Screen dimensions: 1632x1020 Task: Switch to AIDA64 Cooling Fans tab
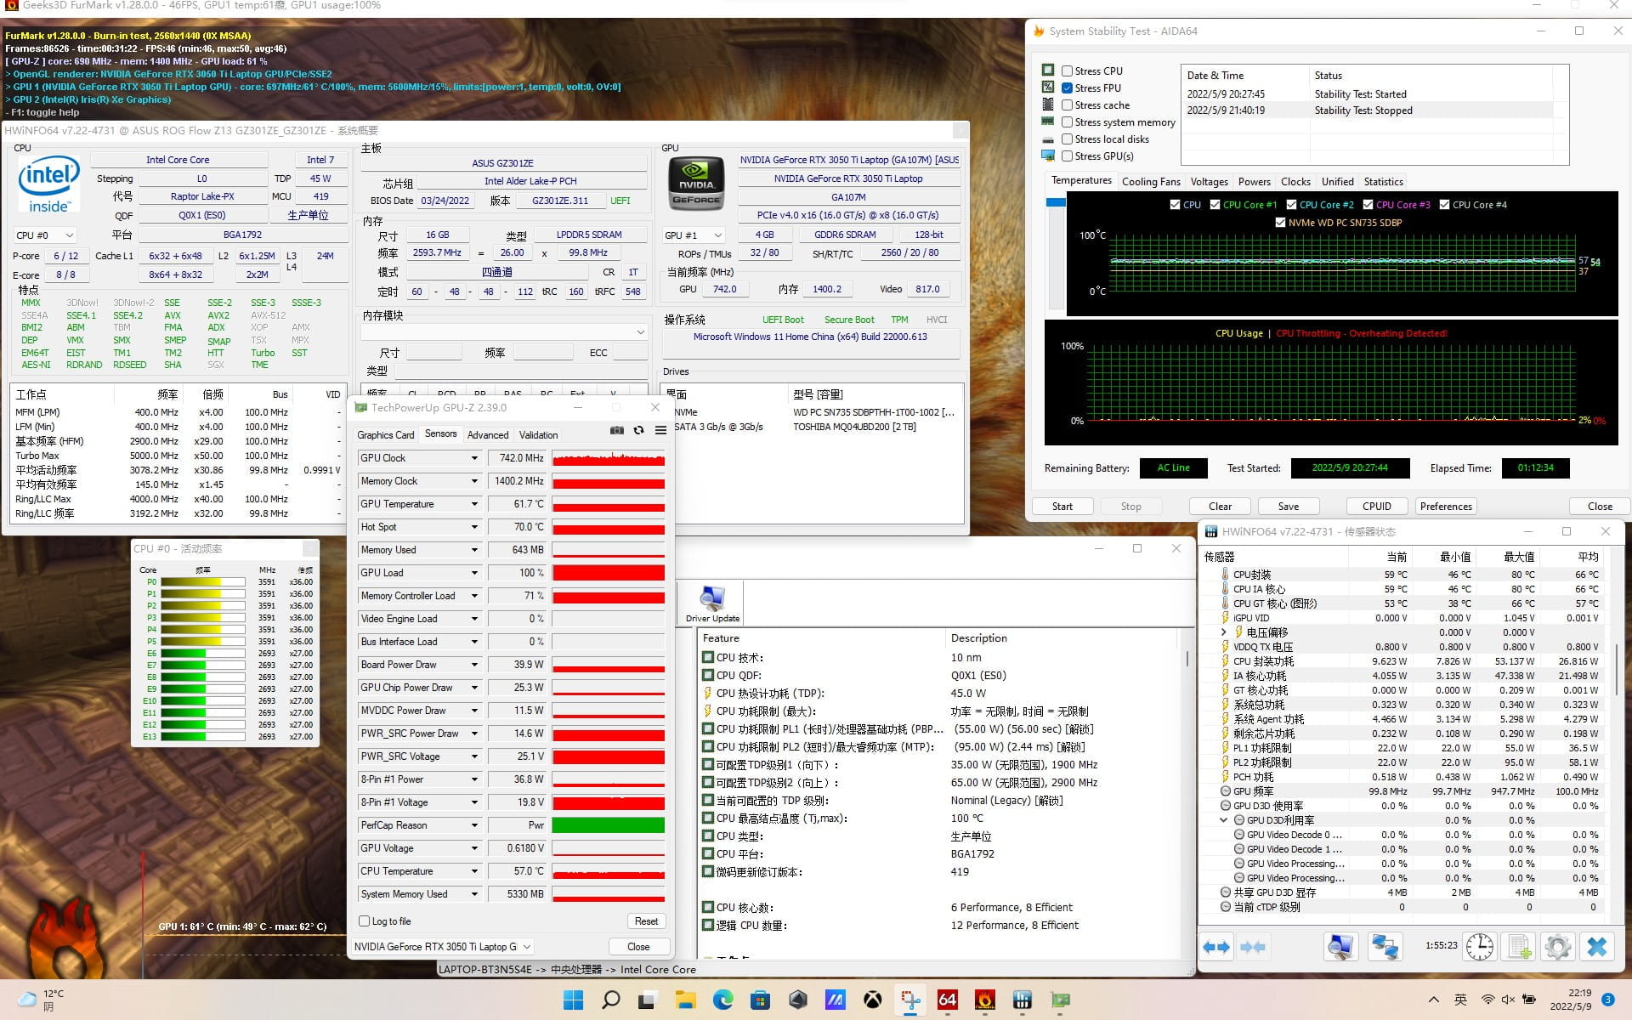click(1151, 182)
